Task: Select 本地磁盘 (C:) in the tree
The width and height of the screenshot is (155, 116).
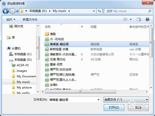Action: [x=20, y=54]
